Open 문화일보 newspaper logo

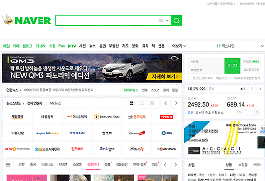tap(137, 117)
